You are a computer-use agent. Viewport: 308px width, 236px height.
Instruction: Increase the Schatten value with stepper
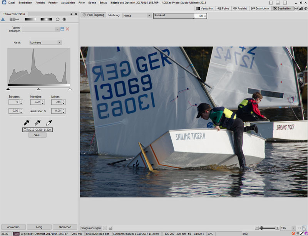[x=21, y=101]
